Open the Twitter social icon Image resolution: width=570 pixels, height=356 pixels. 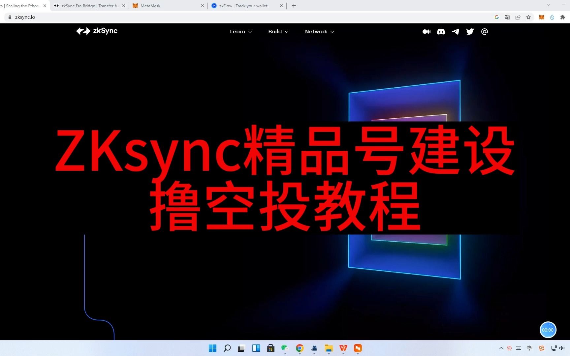coord(470,32)
